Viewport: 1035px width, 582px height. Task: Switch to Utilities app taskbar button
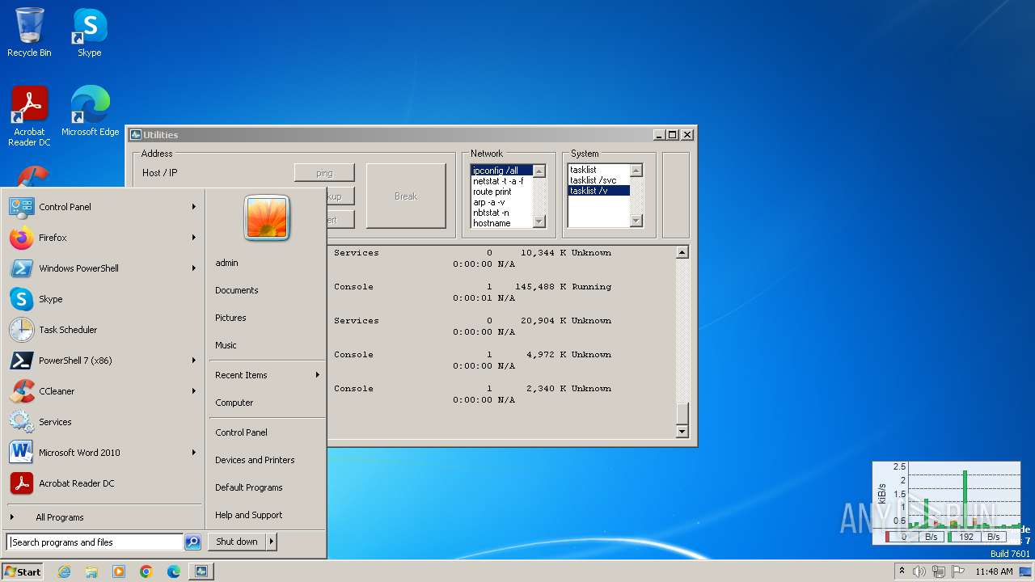click(201, 571)
